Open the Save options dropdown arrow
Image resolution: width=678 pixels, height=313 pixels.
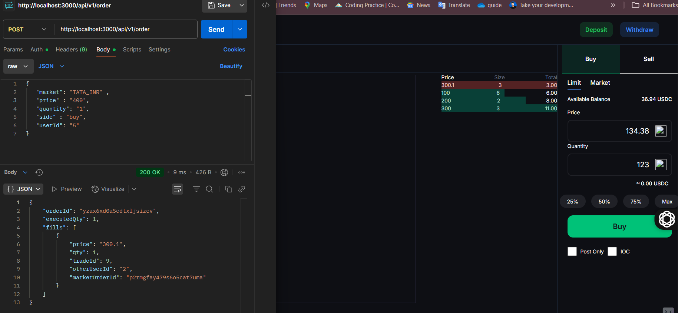[x=242, y=5]
